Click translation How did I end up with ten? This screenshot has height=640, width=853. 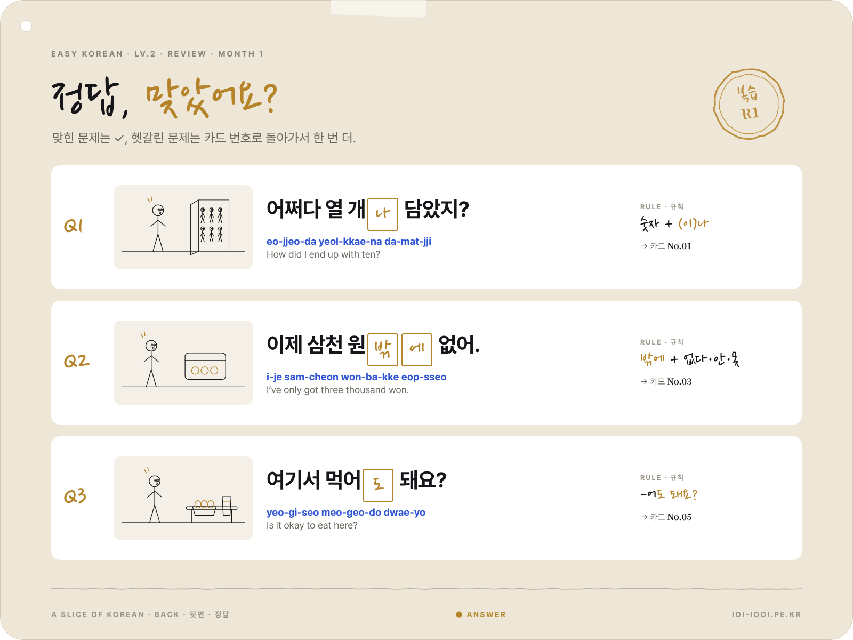[x=323, y=255]
